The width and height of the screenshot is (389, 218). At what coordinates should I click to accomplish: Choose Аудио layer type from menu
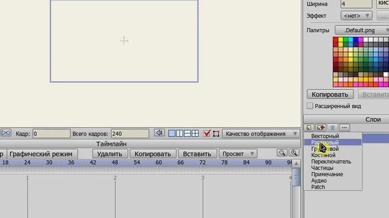click(332, 180)
